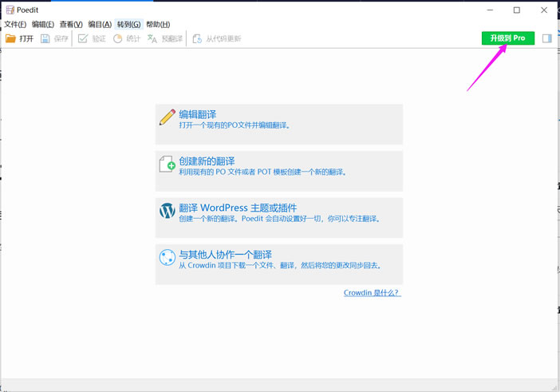Click the Validate checkmark icon
Viewport: 560px width, 392px height.
[83, 38]
